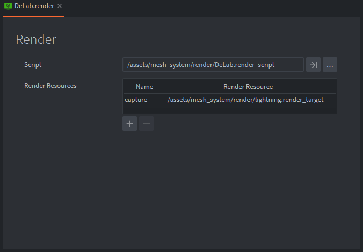Add a render resource with plus button
This screenshot has height=252, width=363.
click(x=129, y=124)
